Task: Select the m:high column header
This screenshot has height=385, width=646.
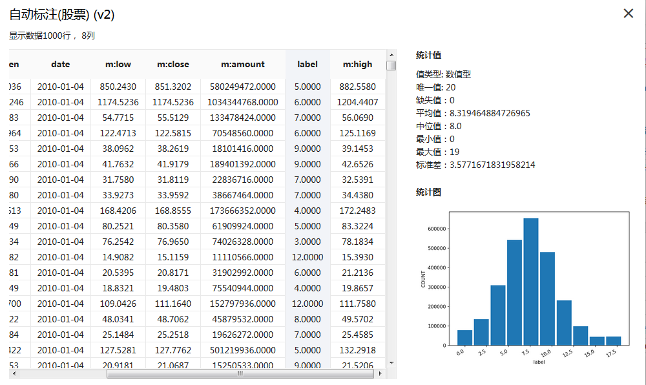Action: tap(358, 64)
